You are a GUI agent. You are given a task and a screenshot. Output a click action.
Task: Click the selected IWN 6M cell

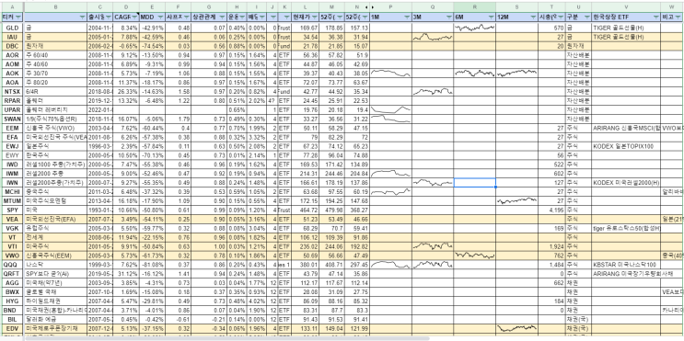point(475,183)
